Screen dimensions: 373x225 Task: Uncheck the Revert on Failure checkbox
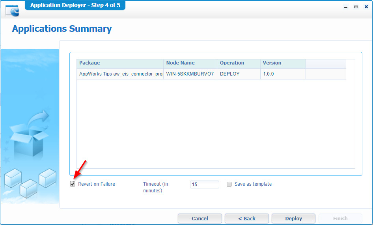(x=73, y=184)
